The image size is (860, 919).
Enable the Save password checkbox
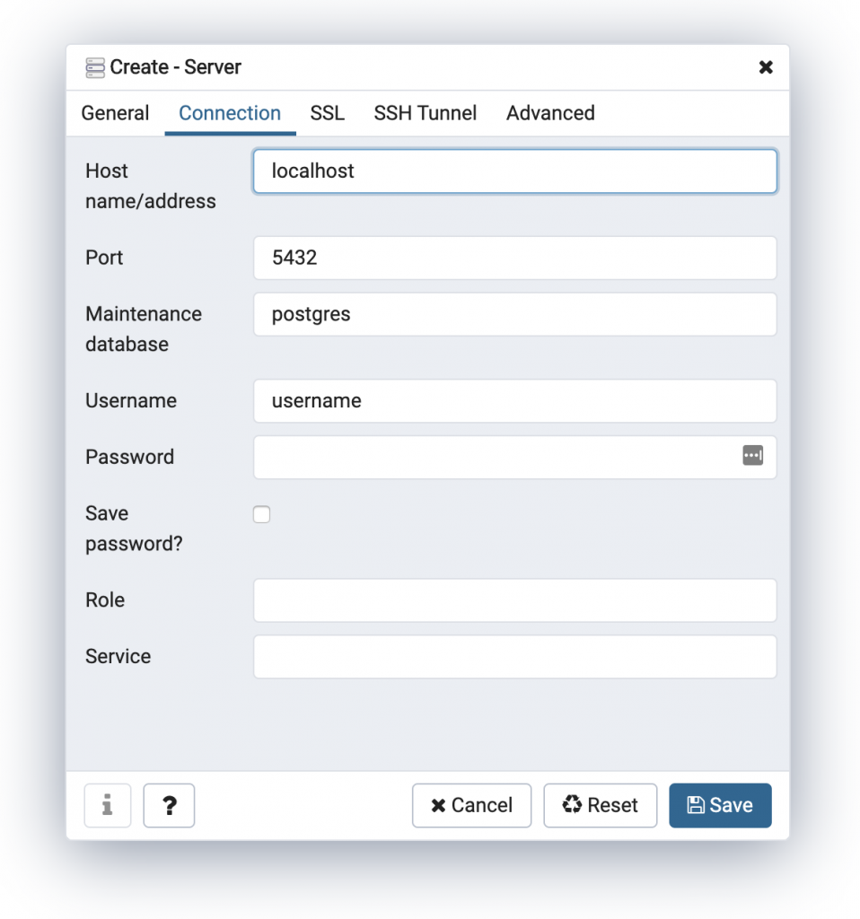coord(261,513)
